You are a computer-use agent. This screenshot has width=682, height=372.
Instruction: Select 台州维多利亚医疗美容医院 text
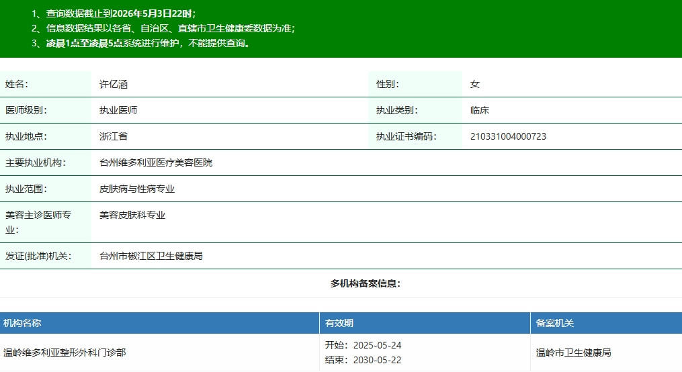point(156,162)
